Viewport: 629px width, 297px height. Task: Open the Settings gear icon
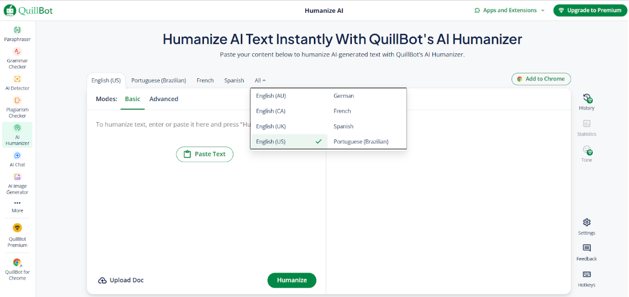coord(587,223)
